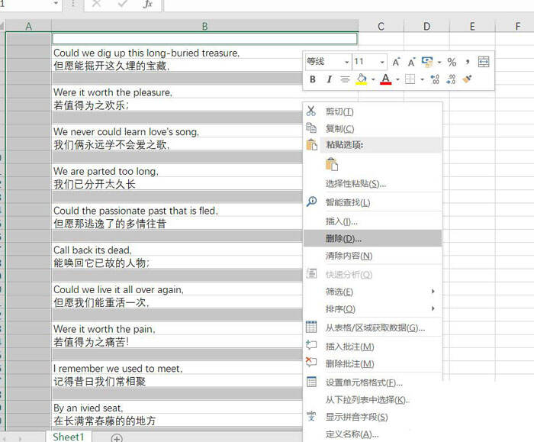Choose 清除内容(N) menu entry

pos(372,256)
